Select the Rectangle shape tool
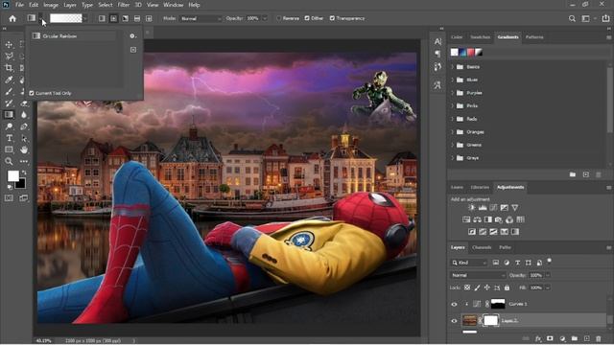Image resolution: width=614 pixels, height=345 pixels. click(9, 149)
